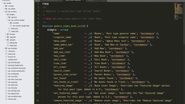Image resolution: width=185 pixels, height=104 pixels.
Task: Click the file icon beside hello.php
Action: 9,29
